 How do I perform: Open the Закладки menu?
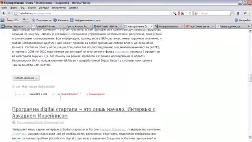click(44, 8)
